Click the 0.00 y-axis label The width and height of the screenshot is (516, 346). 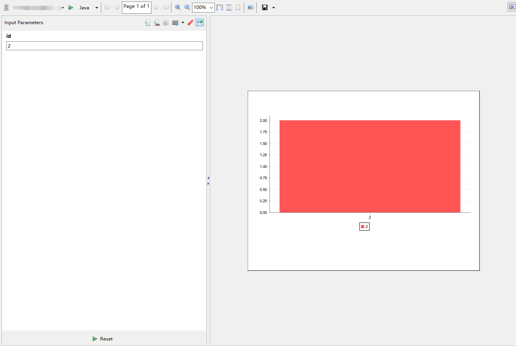point(263,212)
